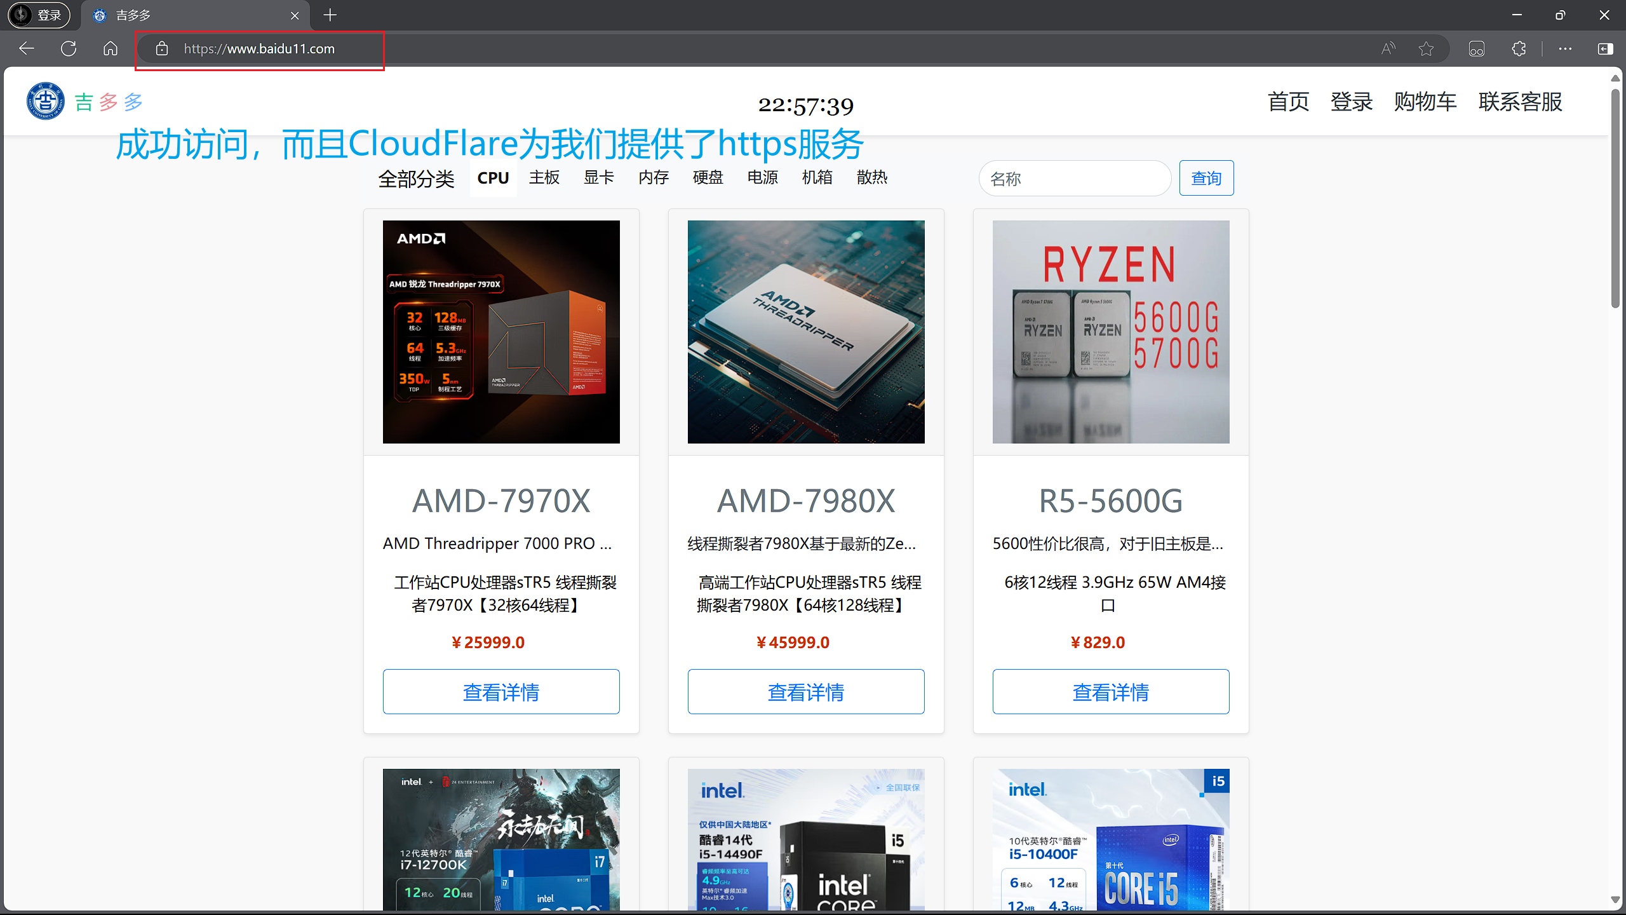Toggle the browser sidebar panel icon
Screen dimensions: 1626x915
tap(1605, 48)
